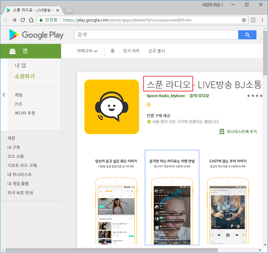
Task: Click text 인앱 구매 제공
Action: [x=158, y=115]
